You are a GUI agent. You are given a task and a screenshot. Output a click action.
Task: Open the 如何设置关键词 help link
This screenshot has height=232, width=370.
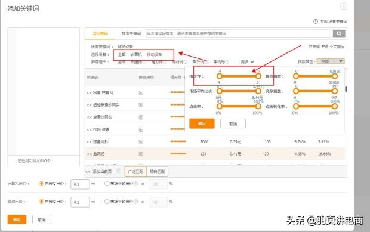tap(334, 21)
